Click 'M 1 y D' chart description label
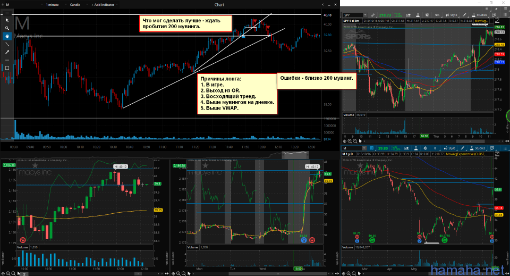The image size is (510, 276). [348, 154]
